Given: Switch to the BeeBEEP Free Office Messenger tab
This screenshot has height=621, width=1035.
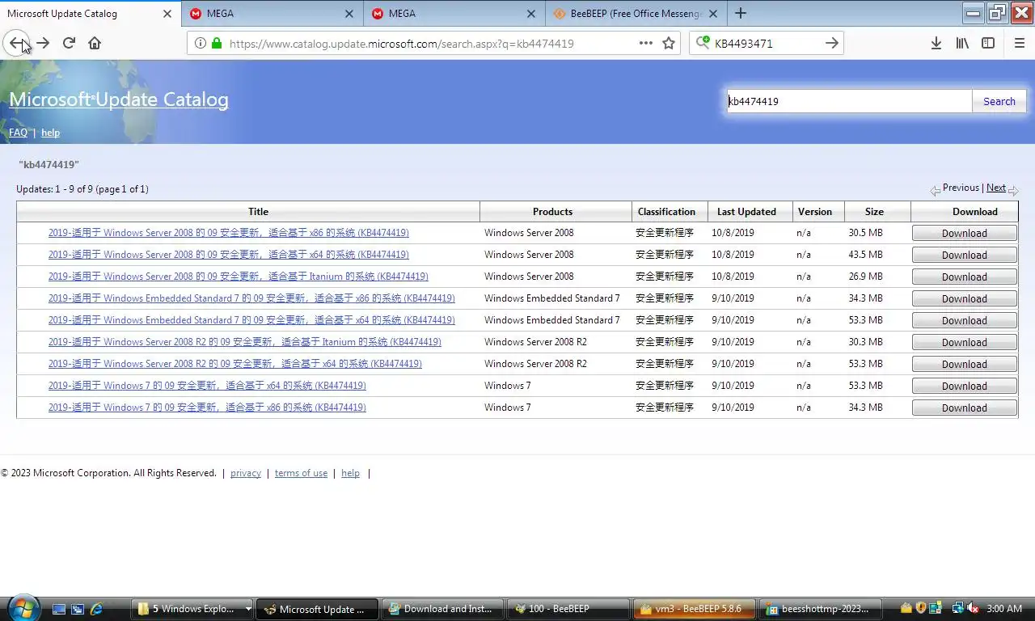Looking at the screenshot, I should click(636, 14).
